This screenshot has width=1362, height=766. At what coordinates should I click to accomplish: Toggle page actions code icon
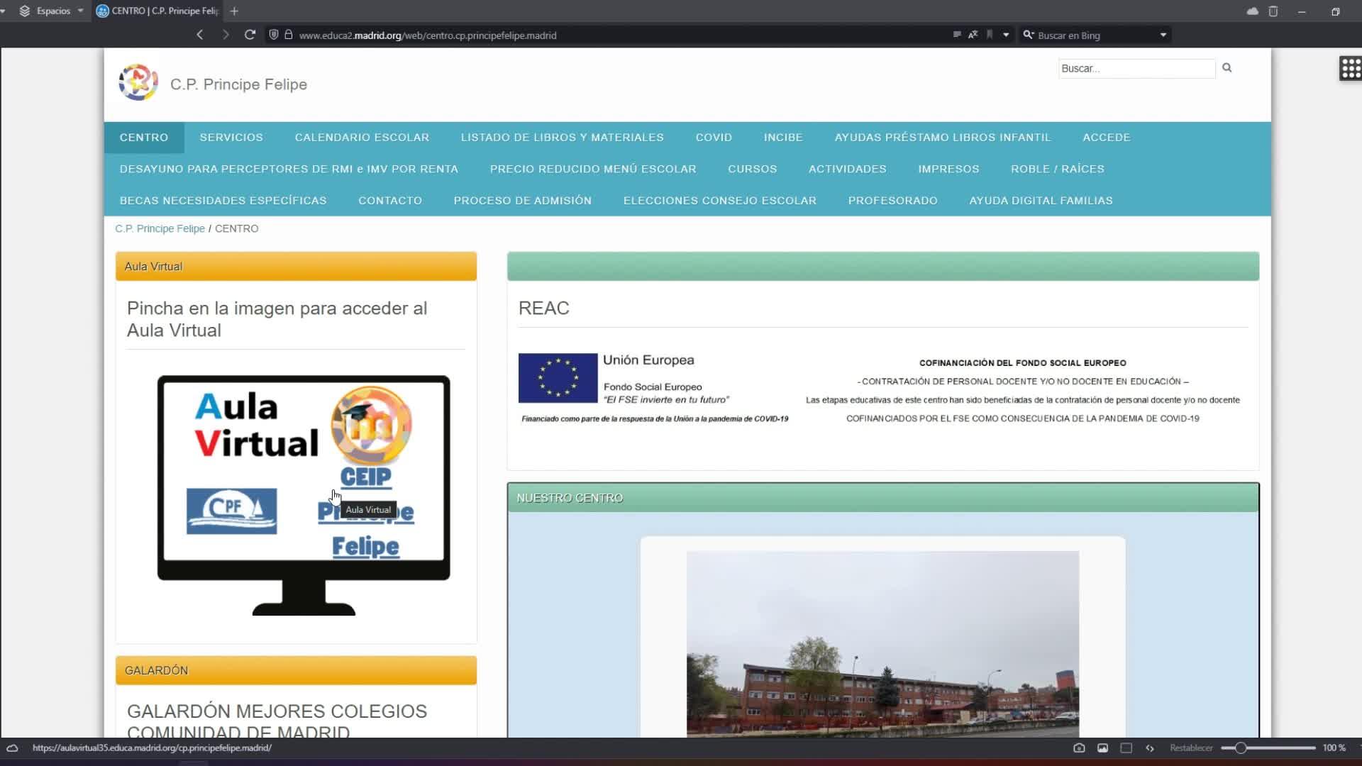pos(1150,748)
